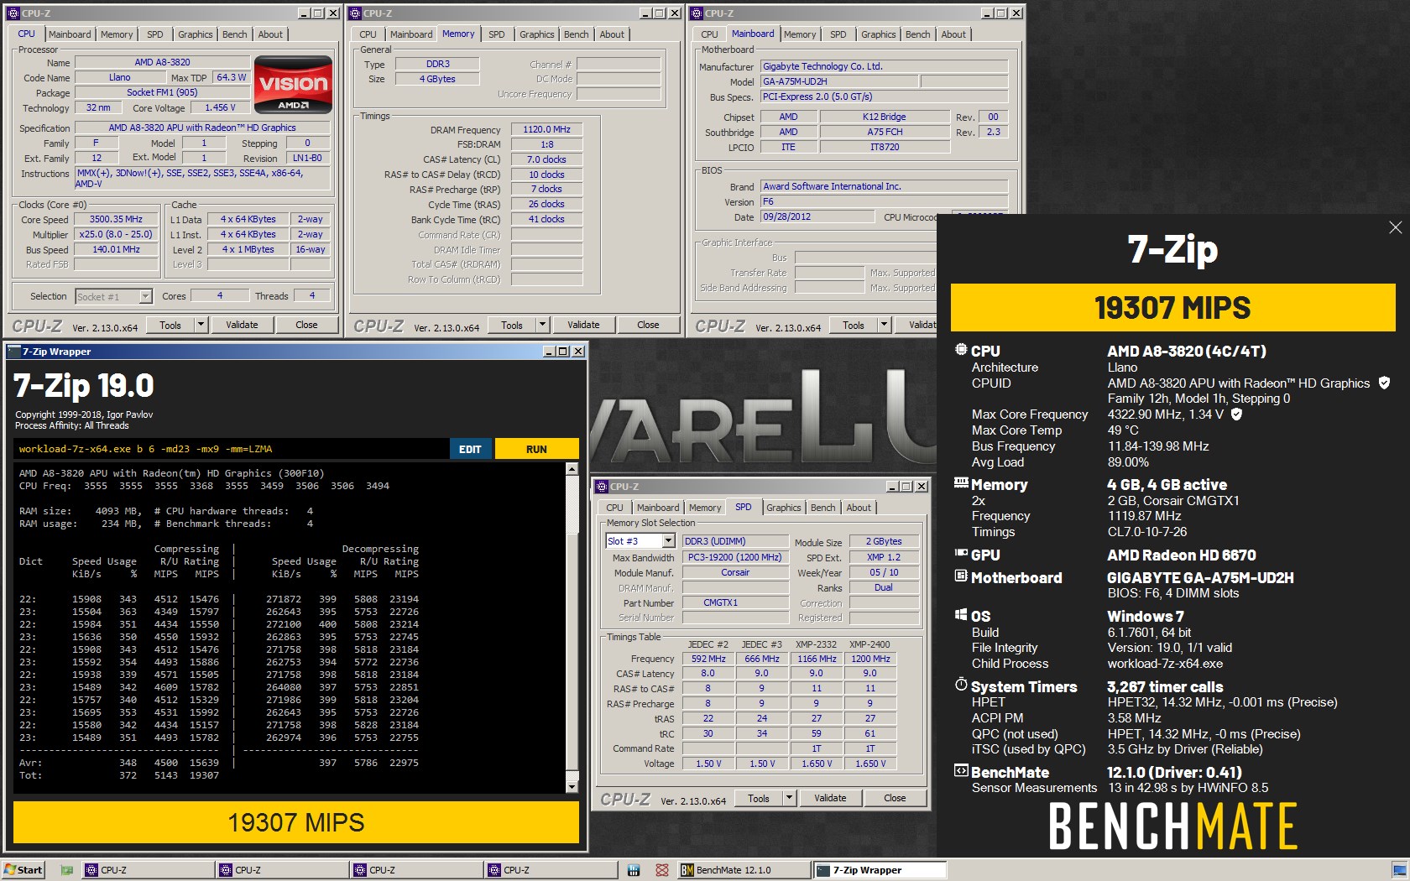Click the EDIT button in the 7-Zip Wrapper
Viewport: 1410px width, 881px height.
pos(470,449)
